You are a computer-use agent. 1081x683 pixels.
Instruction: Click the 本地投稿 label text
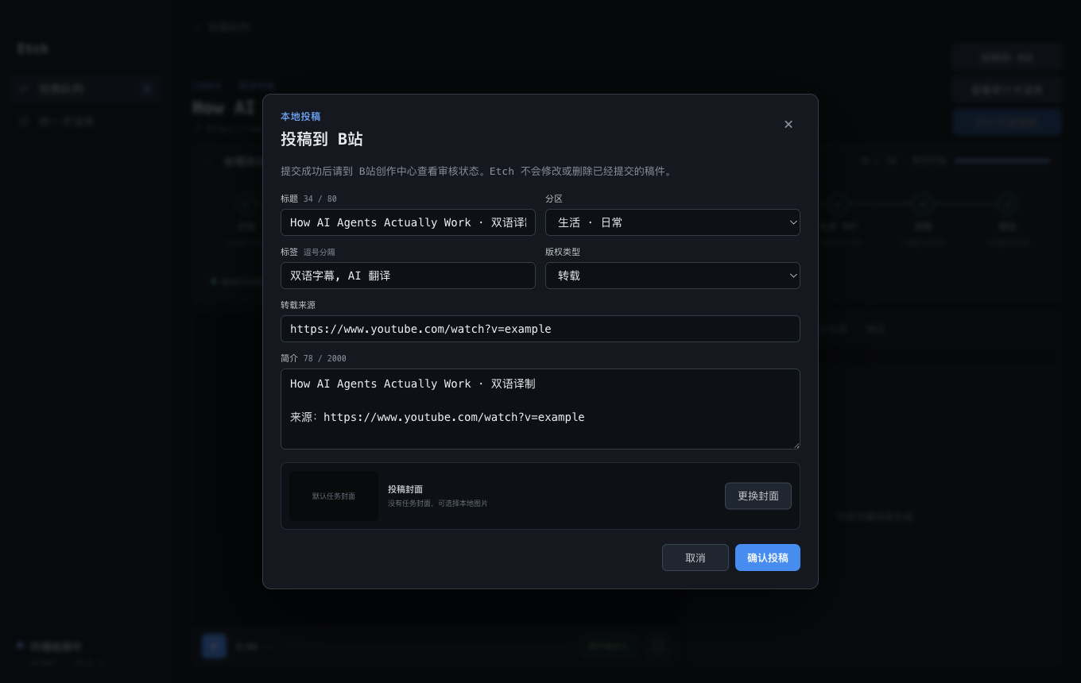tap(300, 116)
